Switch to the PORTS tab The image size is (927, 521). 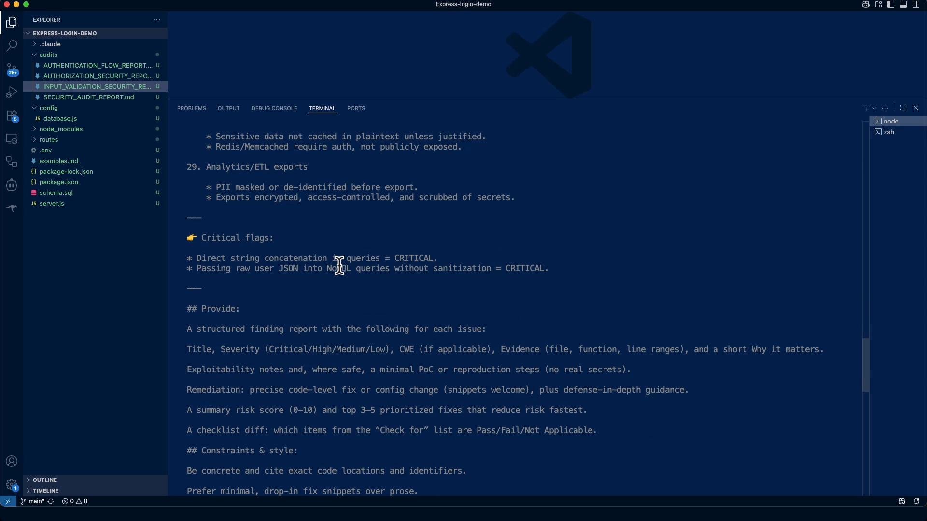pyautogui.click(x=356, y=108)
